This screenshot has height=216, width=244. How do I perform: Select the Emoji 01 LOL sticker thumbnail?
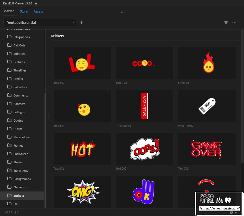click(82, 63)
